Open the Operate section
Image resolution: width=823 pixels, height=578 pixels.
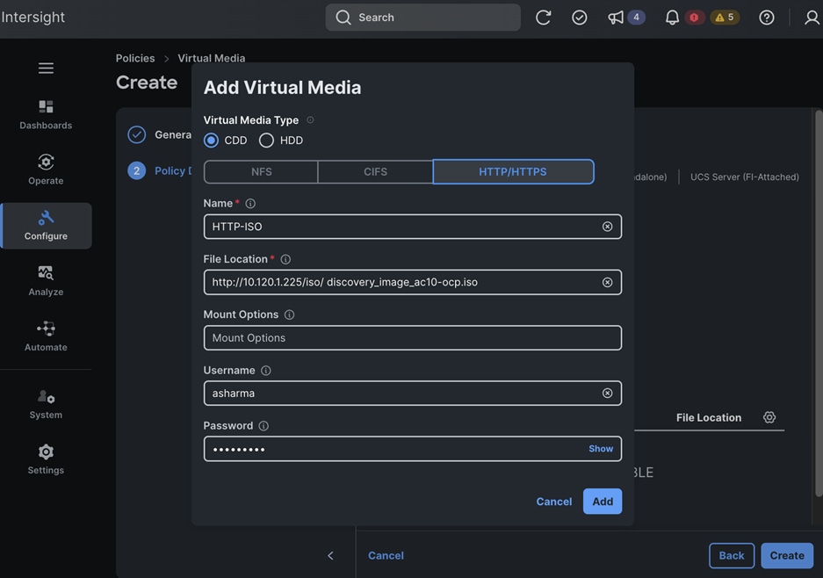tap(46, 170)
